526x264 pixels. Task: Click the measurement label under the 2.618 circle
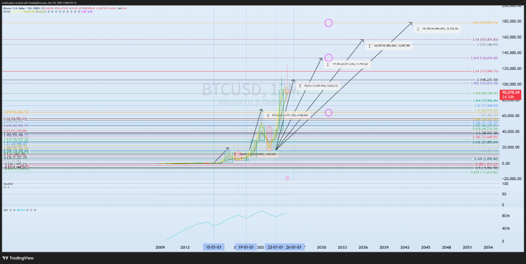pyautogui.click(x=347, y=64)
